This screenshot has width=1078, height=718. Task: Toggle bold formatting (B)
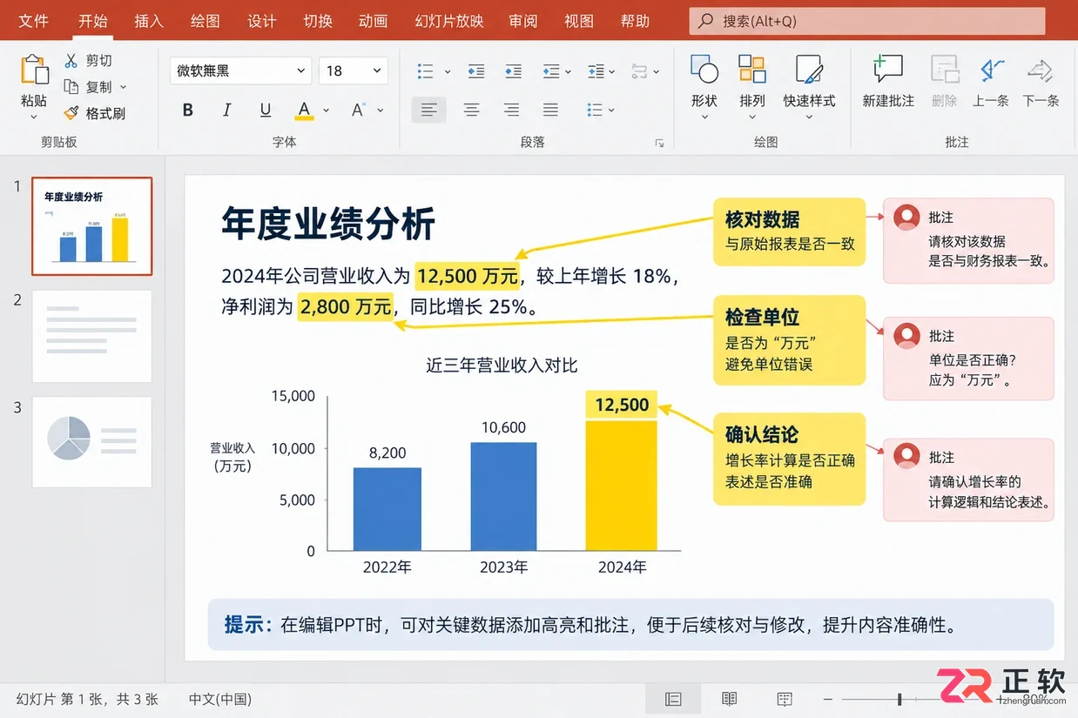coord(187,110)
